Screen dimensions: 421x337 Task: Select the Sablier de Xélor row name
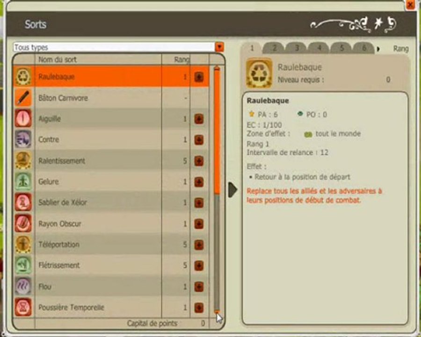pos(63,202)
